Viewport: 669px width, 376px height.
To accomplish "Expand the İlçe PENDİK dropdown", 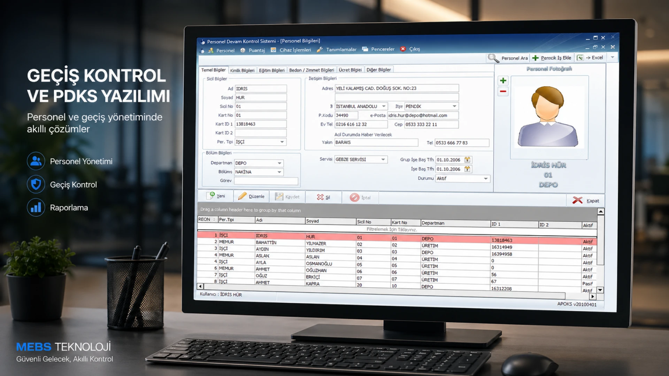I will [x=454, y=106].
